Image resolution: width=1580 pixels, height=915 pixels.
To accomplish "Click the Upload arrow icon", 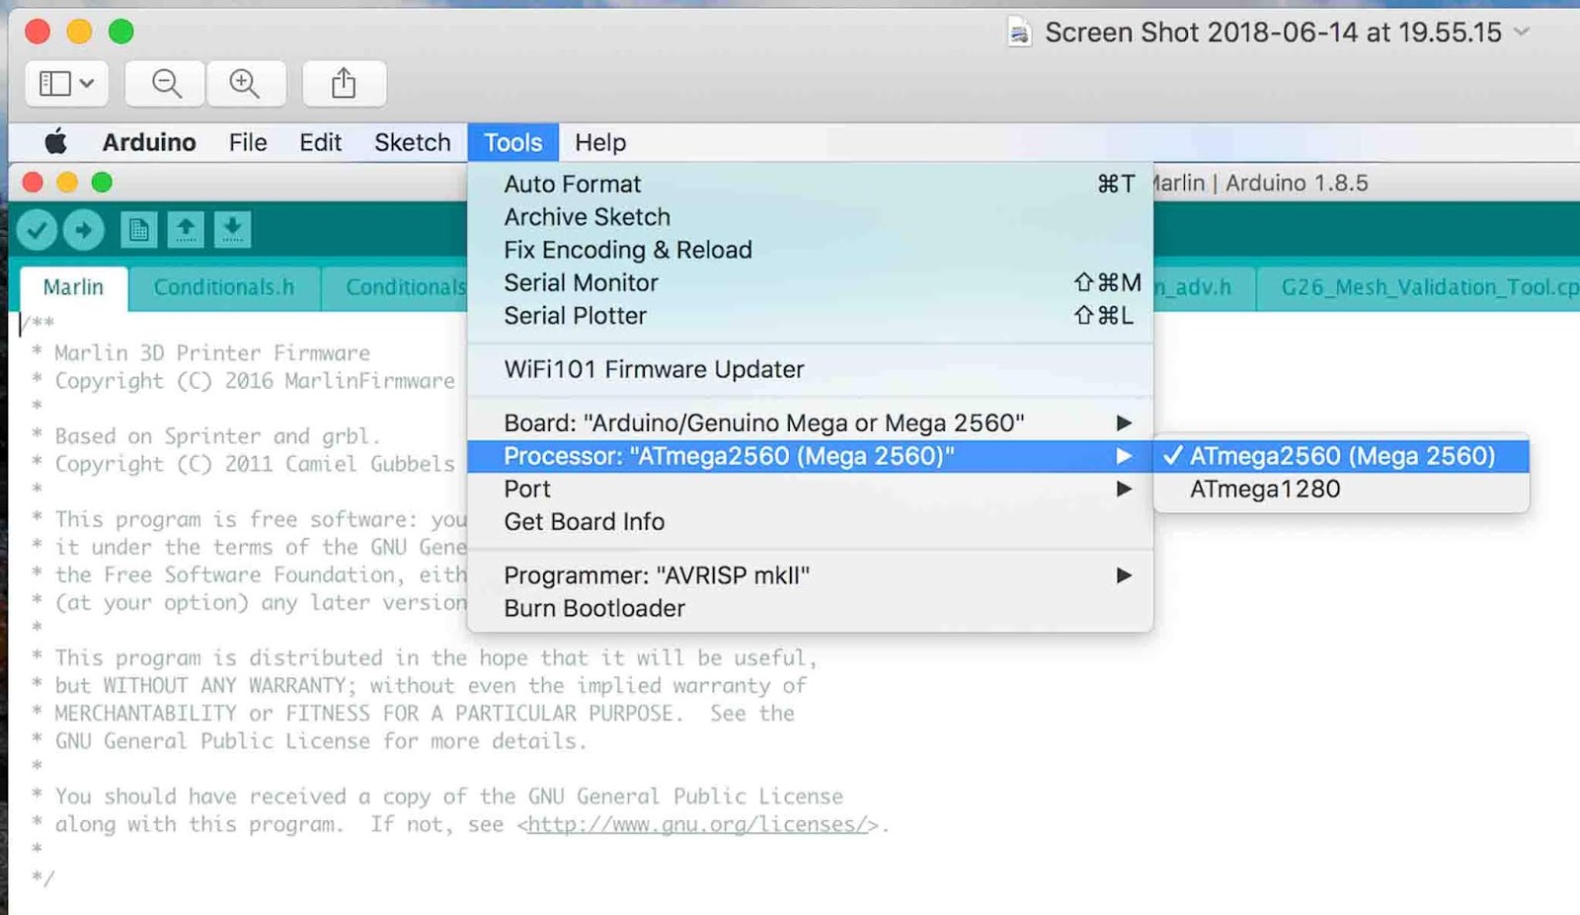I will point(84,230).
